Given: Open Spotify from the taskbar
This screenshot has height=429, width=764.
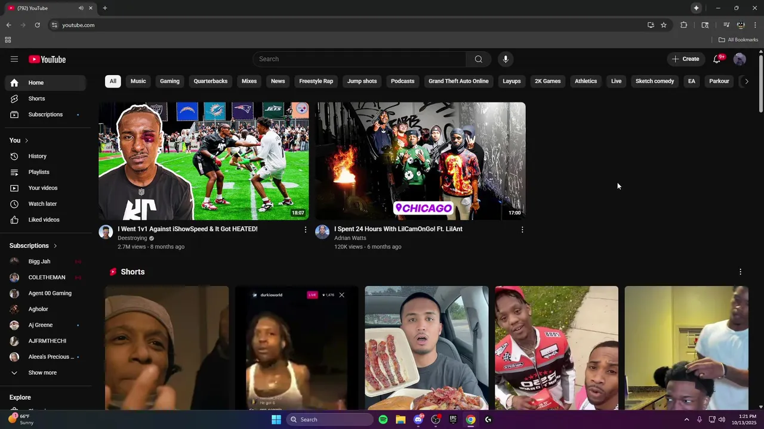Looking at the screenshot, I should point(383,419).
